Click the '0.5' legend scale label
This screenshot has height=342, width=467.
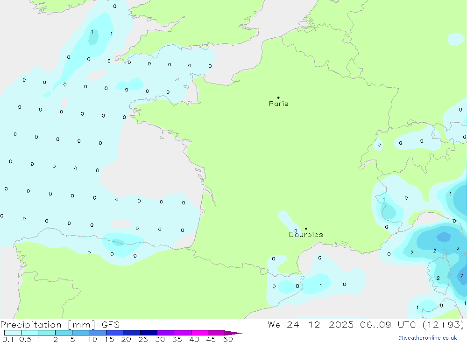tap(25, 339)
